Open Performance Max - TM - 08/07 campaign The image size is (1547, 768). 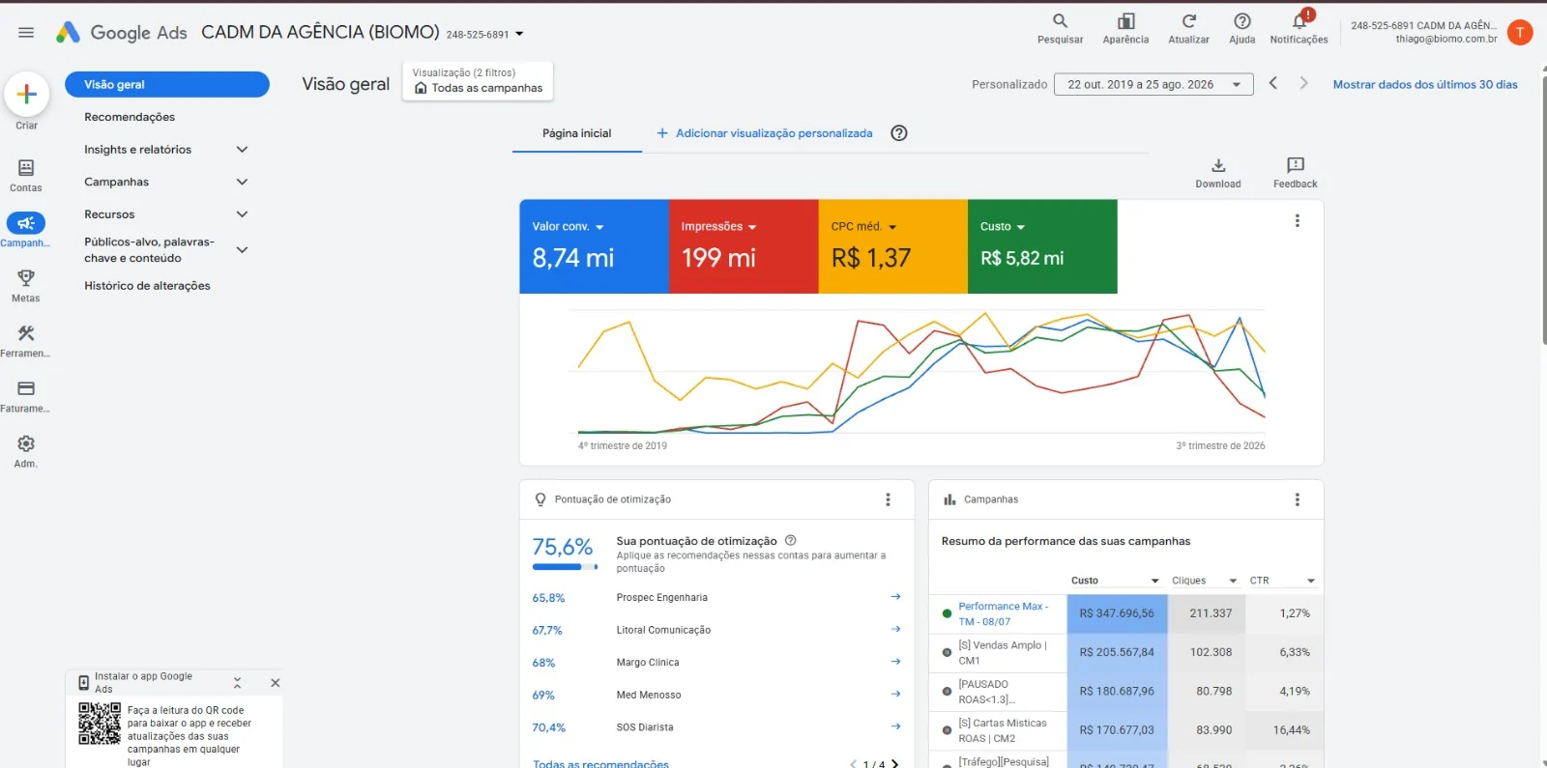tap(1004, 613)
